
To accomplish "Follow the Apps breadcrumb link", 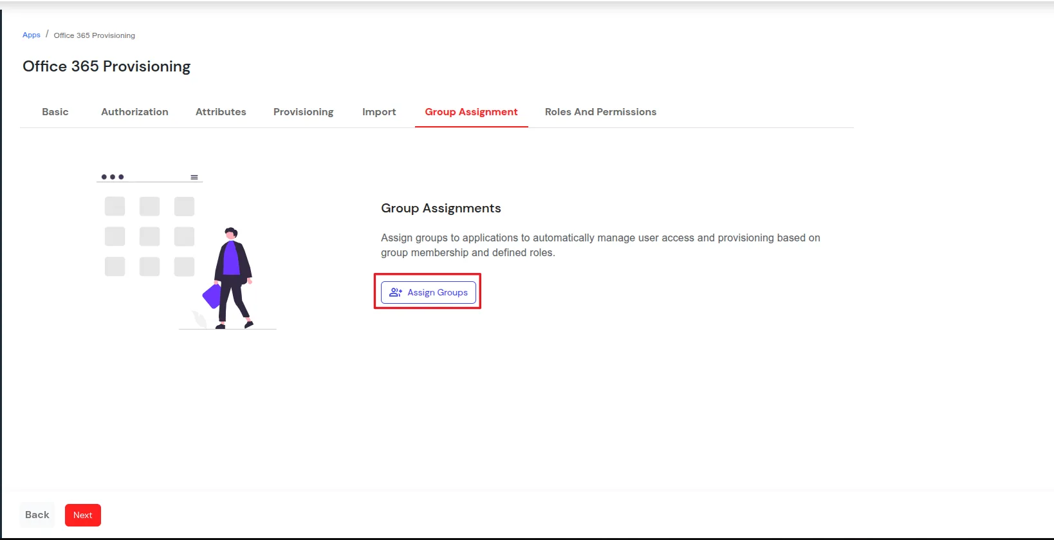I will [x=32, y=35].
